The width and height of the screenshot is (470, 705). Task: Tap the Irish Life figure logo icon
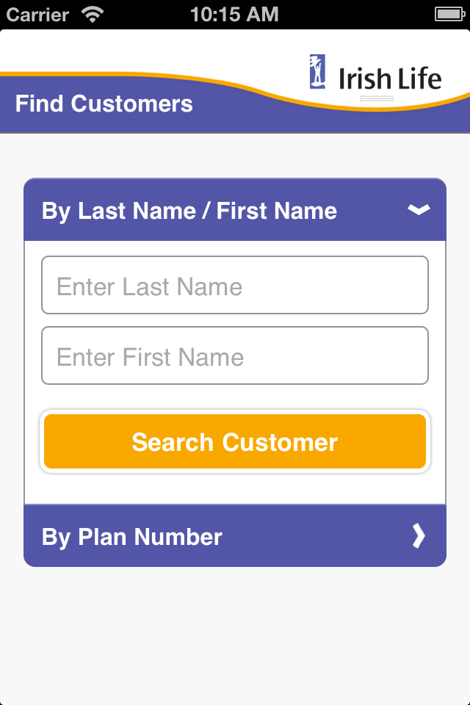point(318,71)
